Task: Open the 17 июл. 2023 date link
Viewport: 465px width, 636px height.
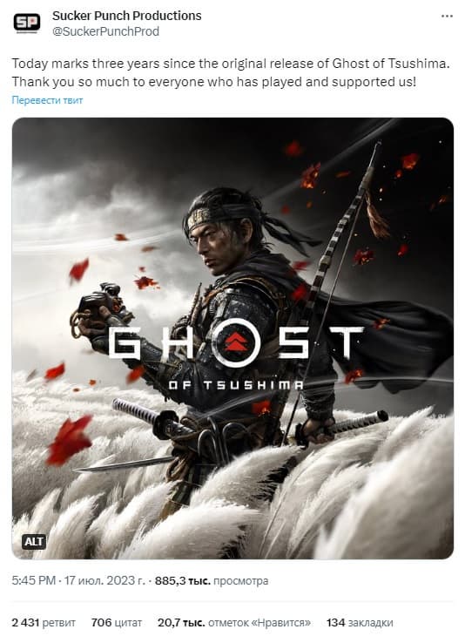Action: click(x=104, y=580)
